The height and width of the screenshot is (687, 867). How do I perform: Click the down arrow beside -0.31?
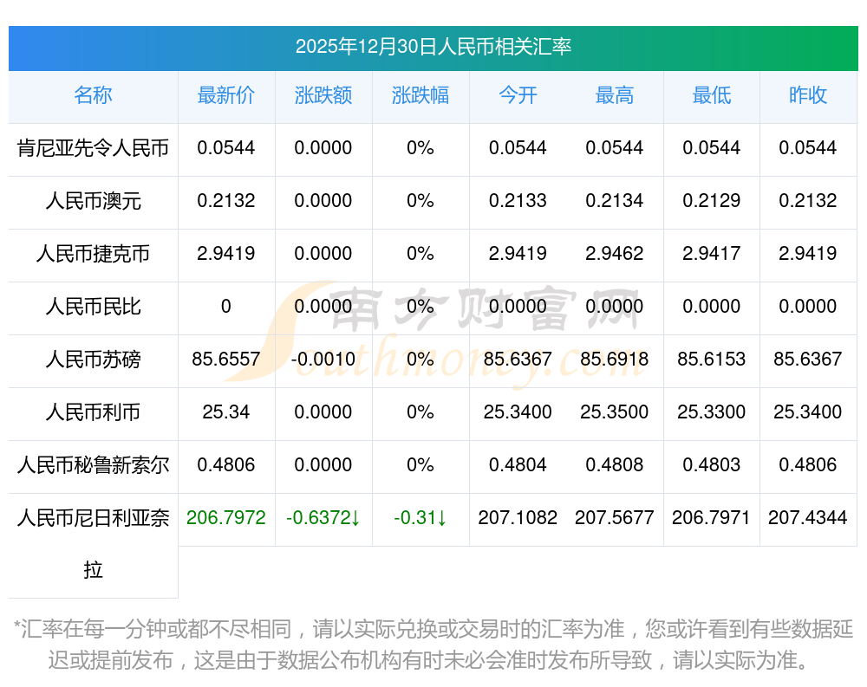coord(442,518)
